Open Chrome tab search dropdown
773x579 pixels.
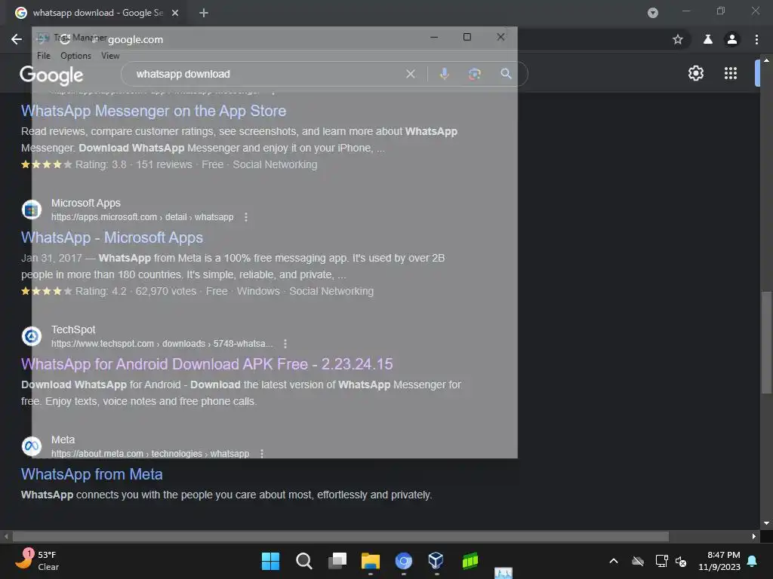point(653,13)
